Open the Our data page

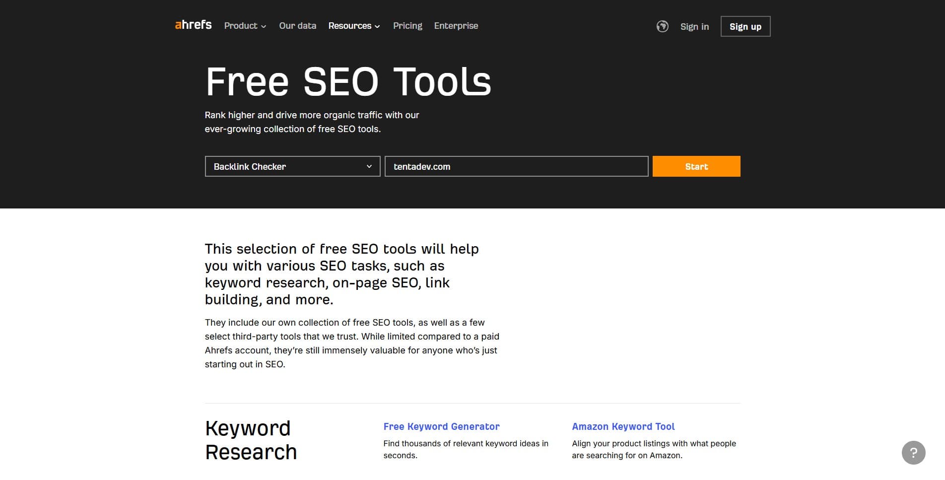tap(297, 25)
